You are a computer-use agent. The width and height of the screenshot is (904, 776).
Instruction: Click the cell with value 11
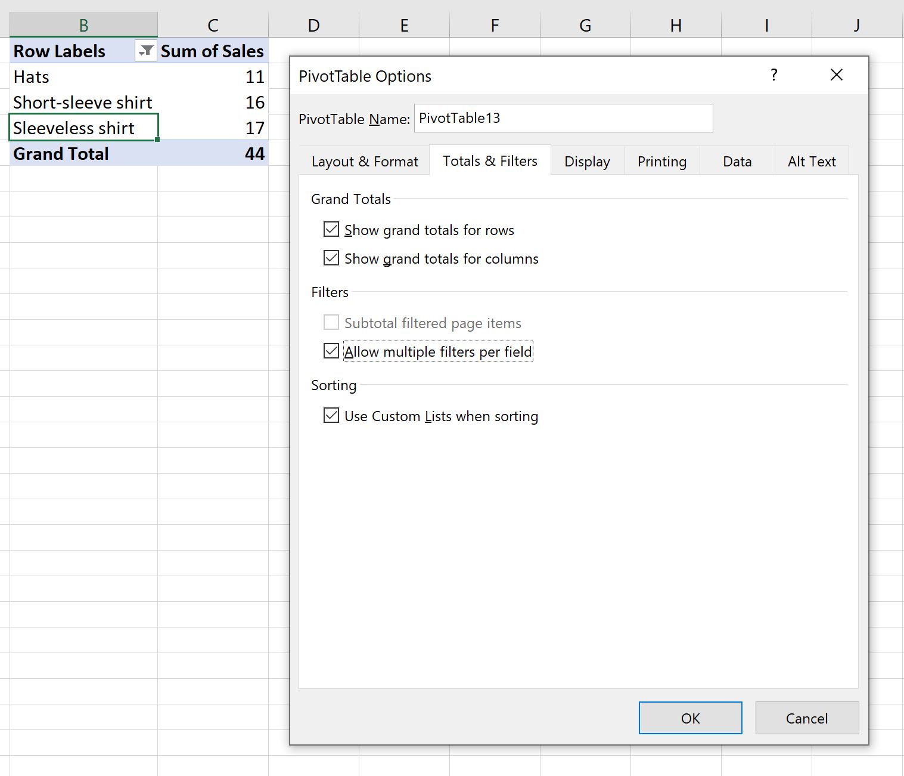(213, 76)
